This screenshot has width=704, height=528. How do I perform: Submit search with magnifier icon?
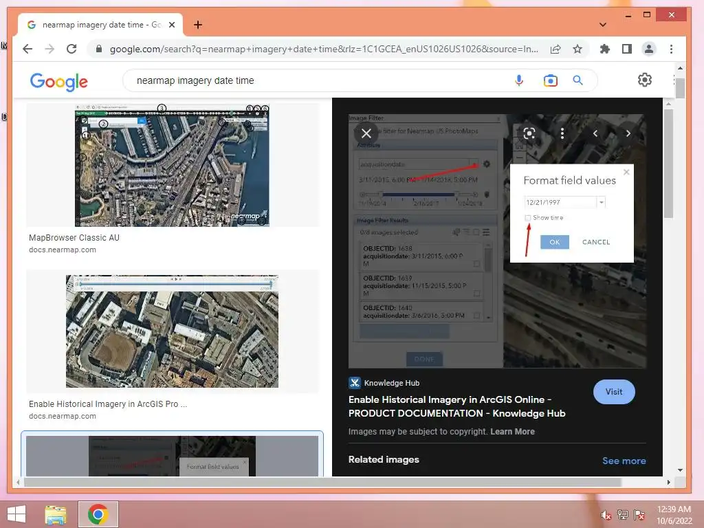(577, 80)
